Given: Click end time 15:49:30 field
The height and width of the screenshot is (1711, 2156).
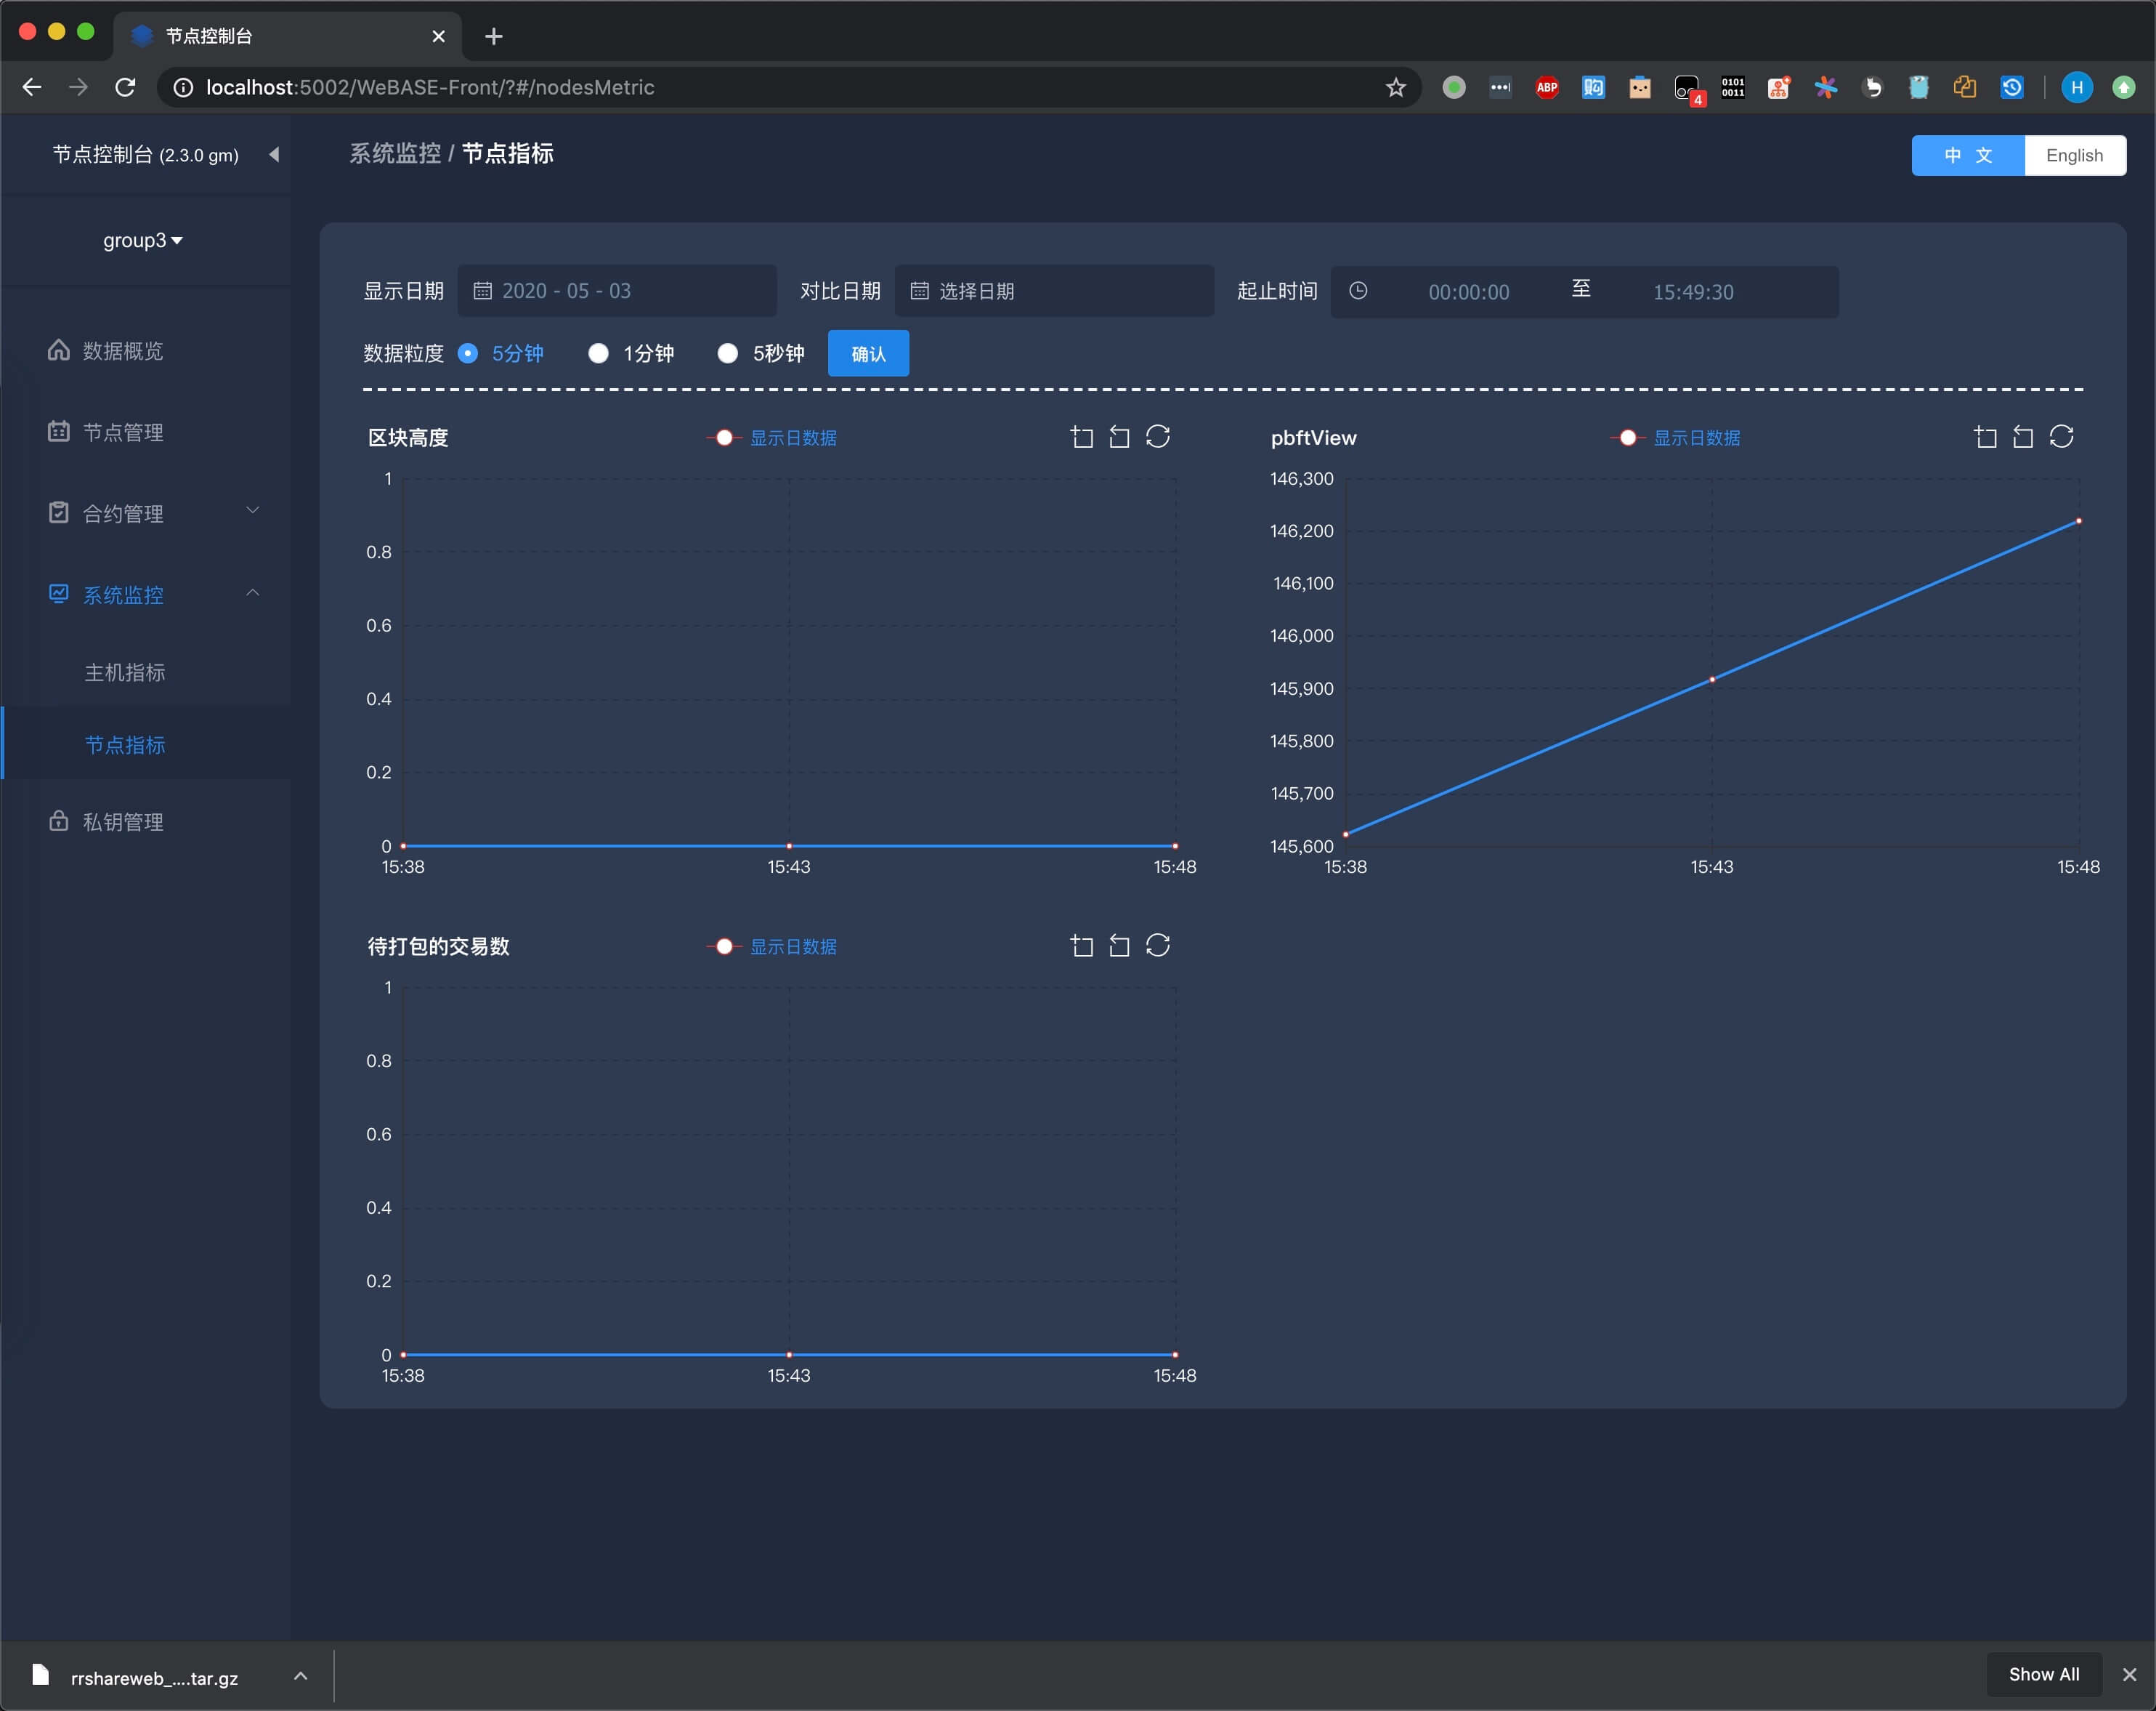Looking at the screenshot, I should coord(1693,292).
